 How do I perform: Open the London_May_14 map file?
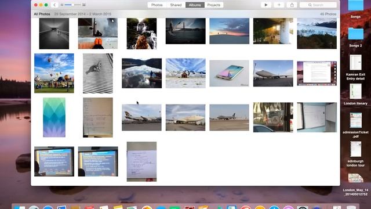pyautogui.click(x=355, y=185)
